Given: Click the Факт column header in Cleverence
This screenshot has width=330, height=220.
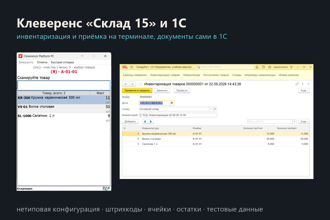Looking at the screenshot, I should pyautogui.click(x=100, y=93).
